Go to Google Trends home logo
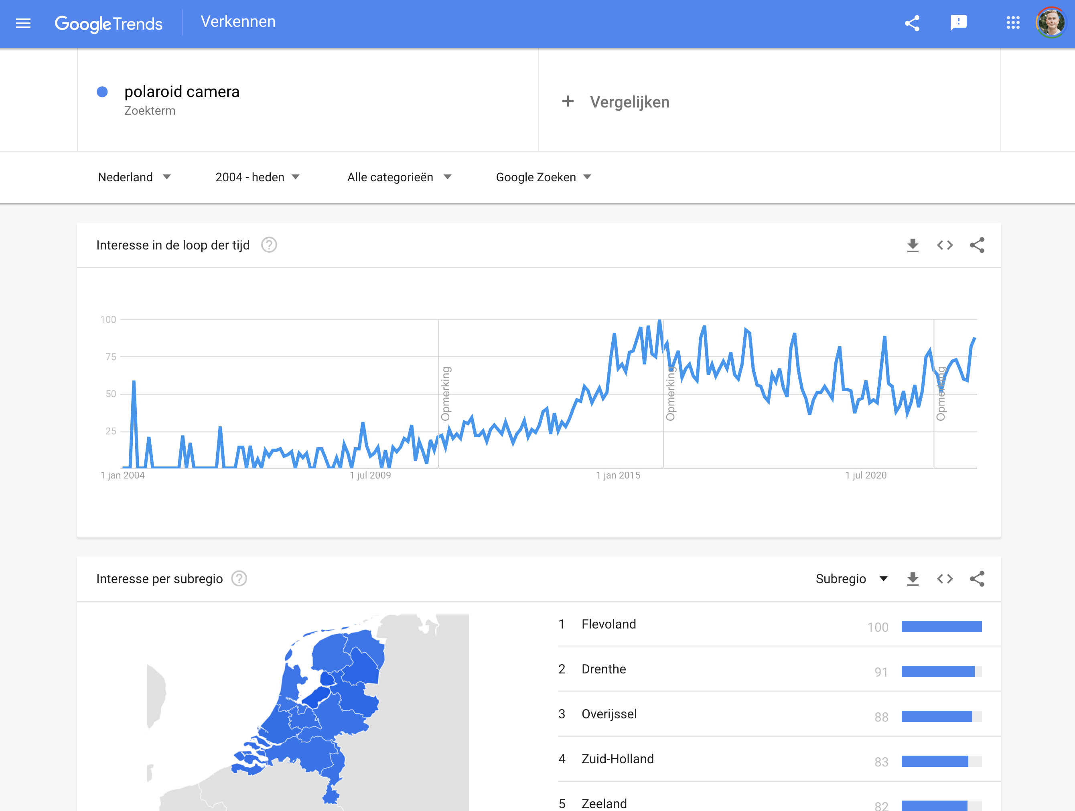The height and width of the screenshot is (811, 1075). click(x=108, y=23)
